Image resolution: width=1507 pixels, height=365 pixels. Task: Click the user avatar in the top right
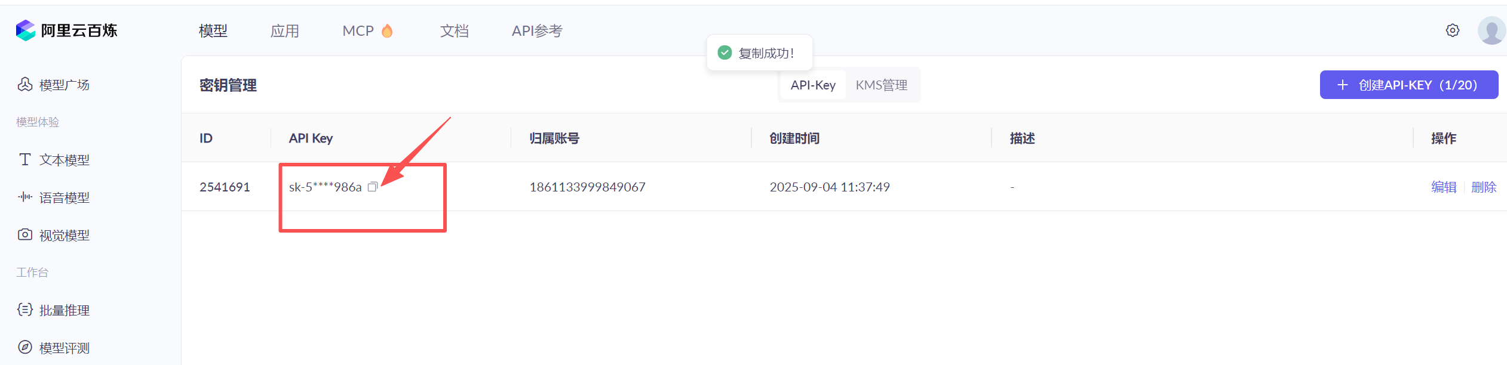pyautogui.click(x=1491, y=30)
